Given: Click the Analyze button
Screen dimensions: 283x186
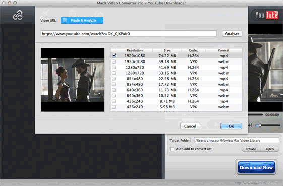Looking at the screenshot, I should [x=232, y=34].
